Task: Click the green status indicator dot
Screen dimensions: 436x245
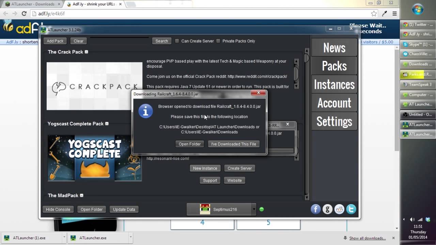Action: point(262,209)
